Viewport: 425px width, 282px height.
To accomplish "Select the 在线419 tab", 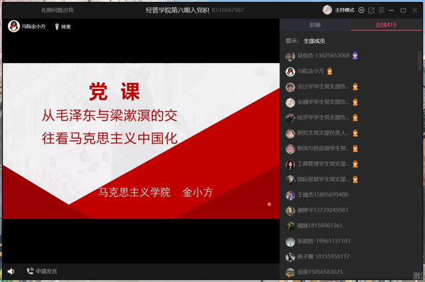I will coord(386,25).
